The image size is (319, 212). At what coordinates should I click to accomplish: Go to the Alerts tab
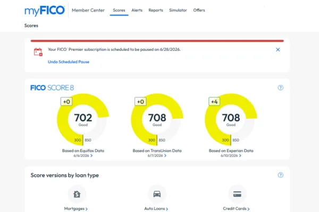pos(137,10)
